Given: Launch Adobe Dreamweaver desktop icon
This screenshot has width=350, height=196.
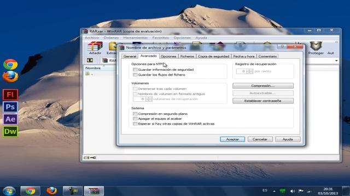Looking at the screenshot, I should 10,131.
